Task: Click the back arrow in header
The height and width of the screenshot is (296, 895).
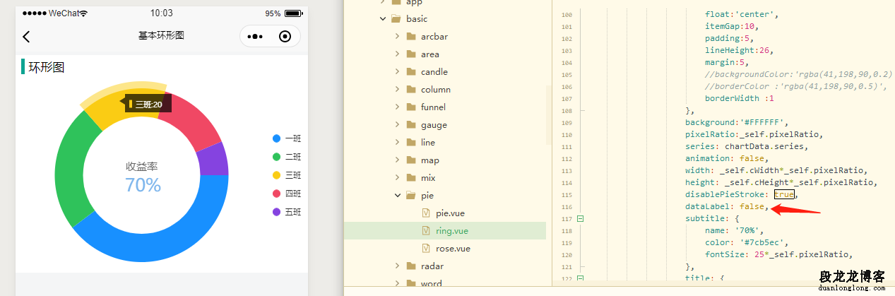Action: coord(27,37)
